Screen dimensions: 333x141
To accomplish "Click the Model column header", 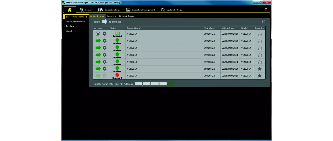I will coord(244,28).
